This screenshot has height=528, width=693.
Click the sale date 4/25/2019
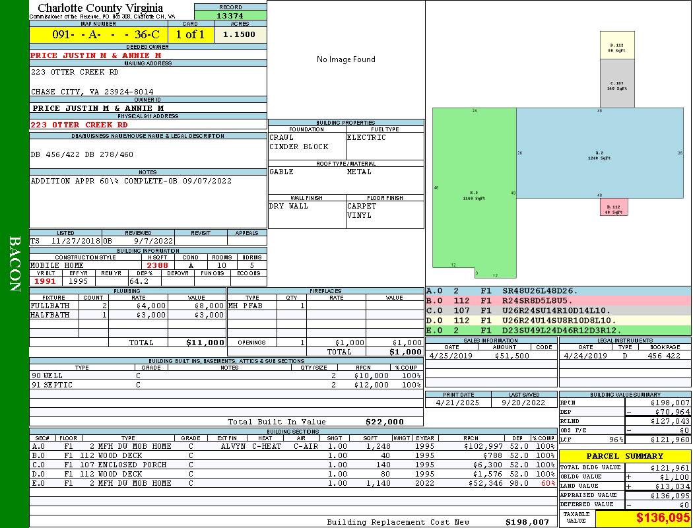(x=450, y=356)
